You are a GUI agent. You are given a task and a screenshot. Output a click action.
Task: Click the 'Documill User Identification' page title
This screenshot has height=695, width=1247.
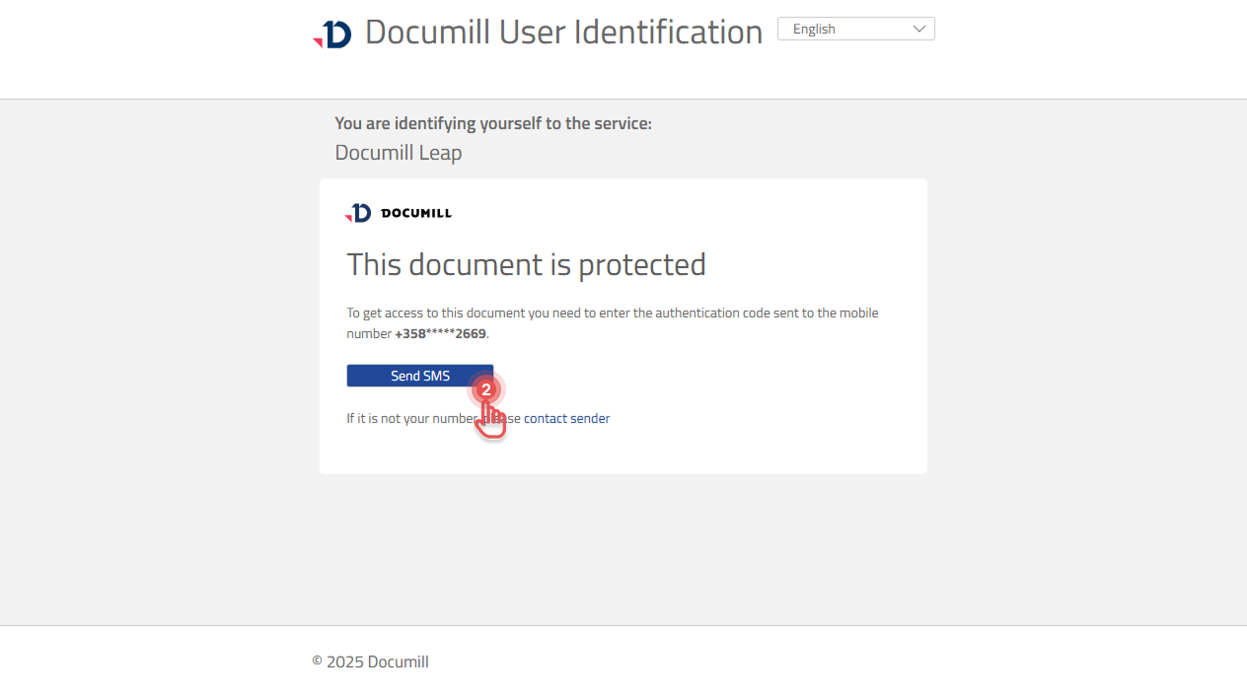tap(563, 32)
